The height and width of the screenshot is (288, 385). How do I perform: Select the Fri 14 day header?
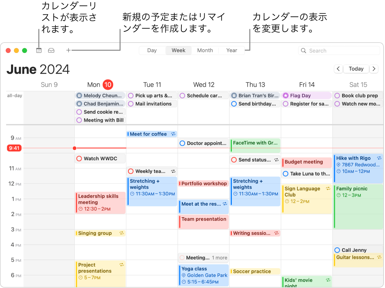(307, 84)
